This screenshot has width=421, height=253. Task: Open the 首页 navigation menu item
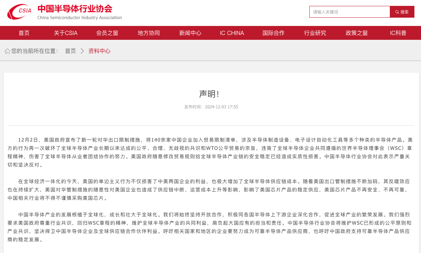click(24, 33)
